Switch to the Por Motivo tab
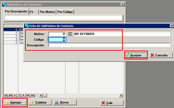The height and width of the screenshot is (108, 174). click(48, 12)
